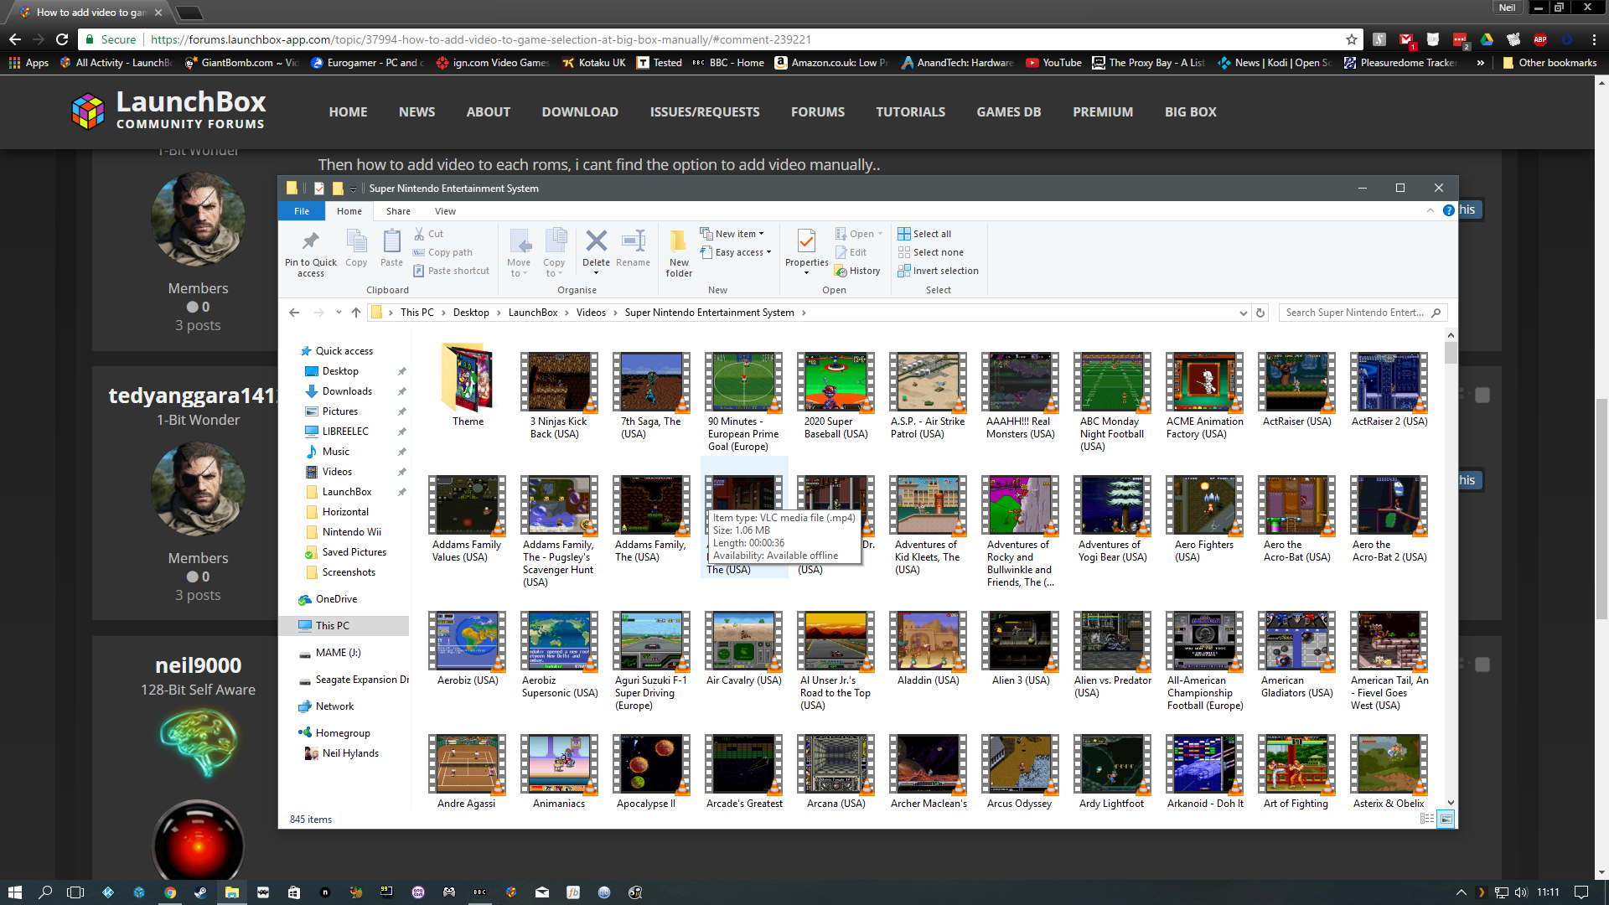This screenshot has height=905, width=1609.
Task: Click Videos in the breadcrumb path
Action: coord(591,313)
